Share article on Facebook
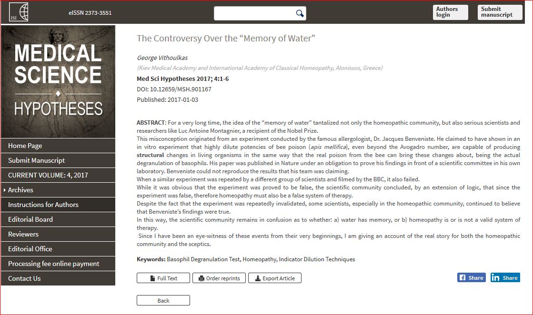Viewport: 533px width, 315px height. pos(472,278)
